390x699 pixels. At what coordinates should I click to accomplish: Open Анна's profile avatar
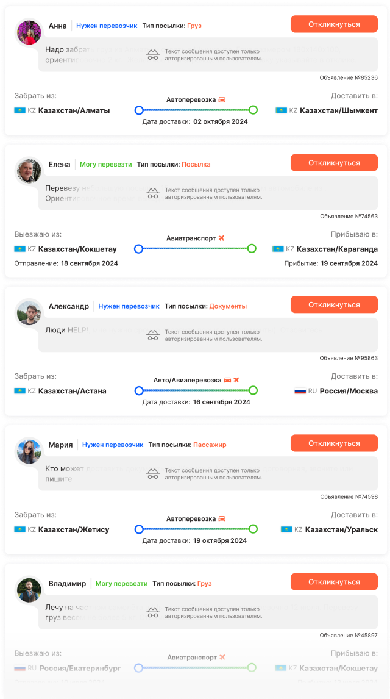pyautogui.click(x=29, y=32)
